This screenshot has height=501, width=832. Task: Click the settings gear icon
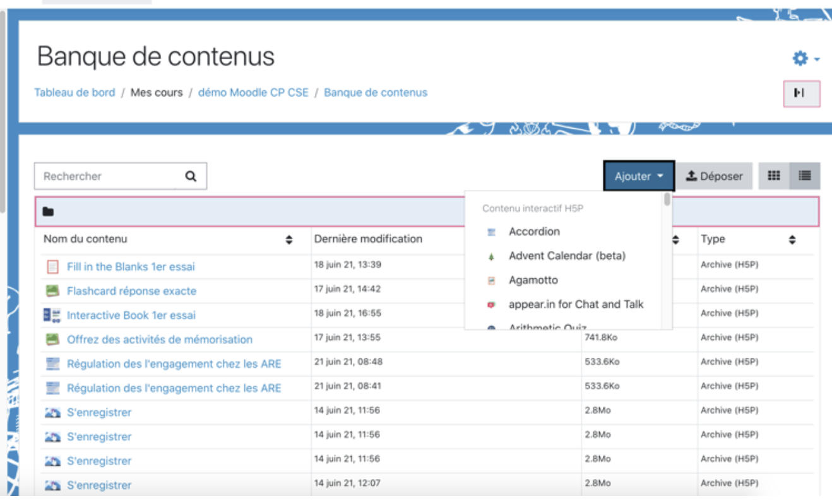point(800,59)
